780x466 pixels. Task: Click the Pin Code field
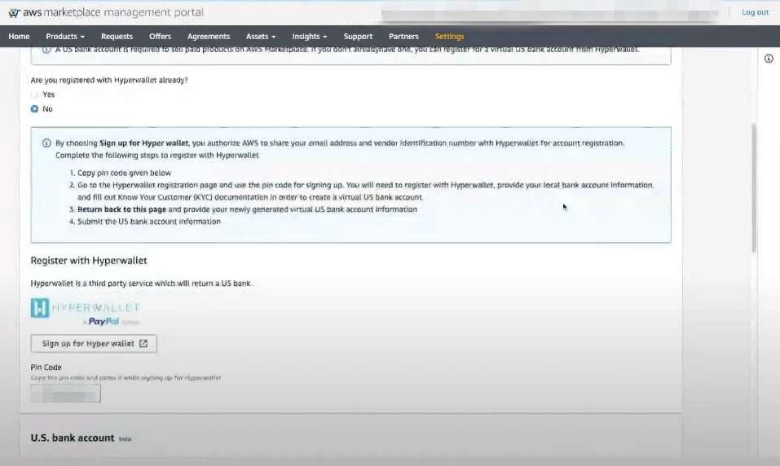point(66,393)
